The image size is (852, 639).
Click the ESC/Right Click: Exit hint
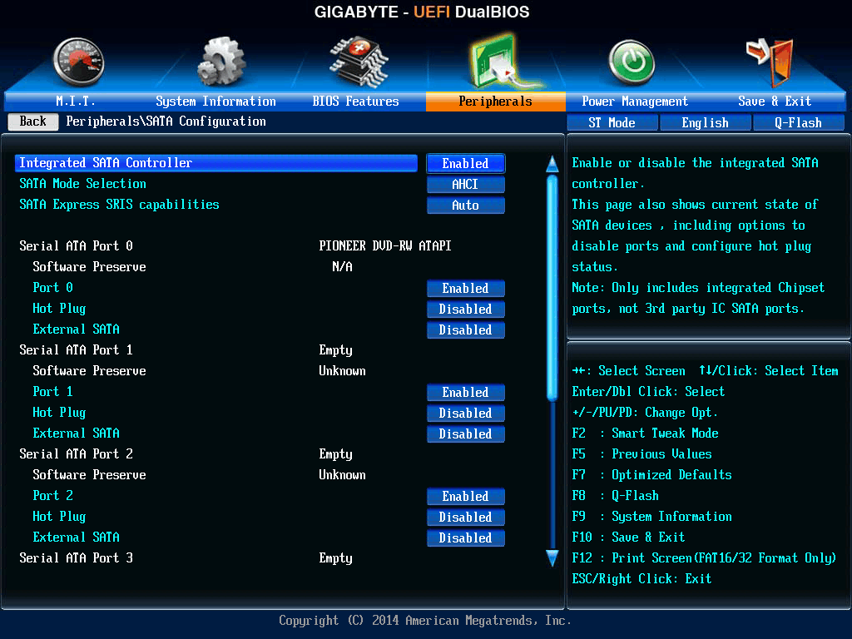641,579
